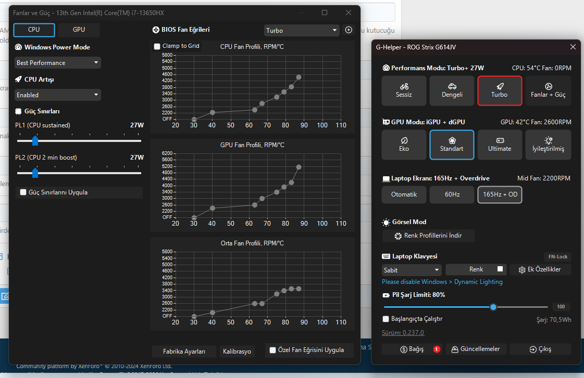Select the Sessiz performance mode
The image size is (584, 378).
404,90
